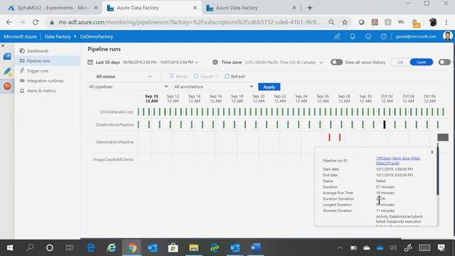455x256 pixels.
Task: Click the first red SalesAnalyticsPipeline failed run
Action: 329,137
